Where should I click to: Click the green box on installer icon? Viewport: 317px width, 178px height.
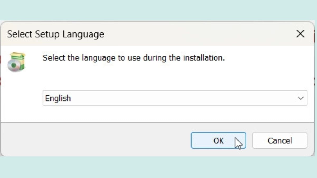20,60
